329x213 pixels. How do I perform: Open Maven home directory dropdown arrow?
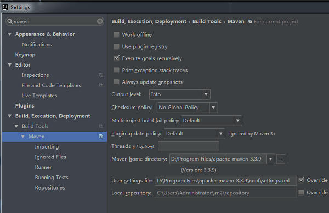point(271,159)
